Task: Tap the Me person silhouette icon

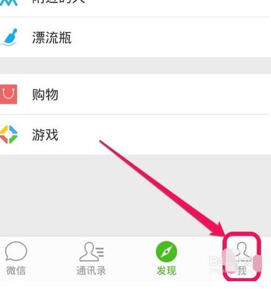Action: [x=242, y=250]
